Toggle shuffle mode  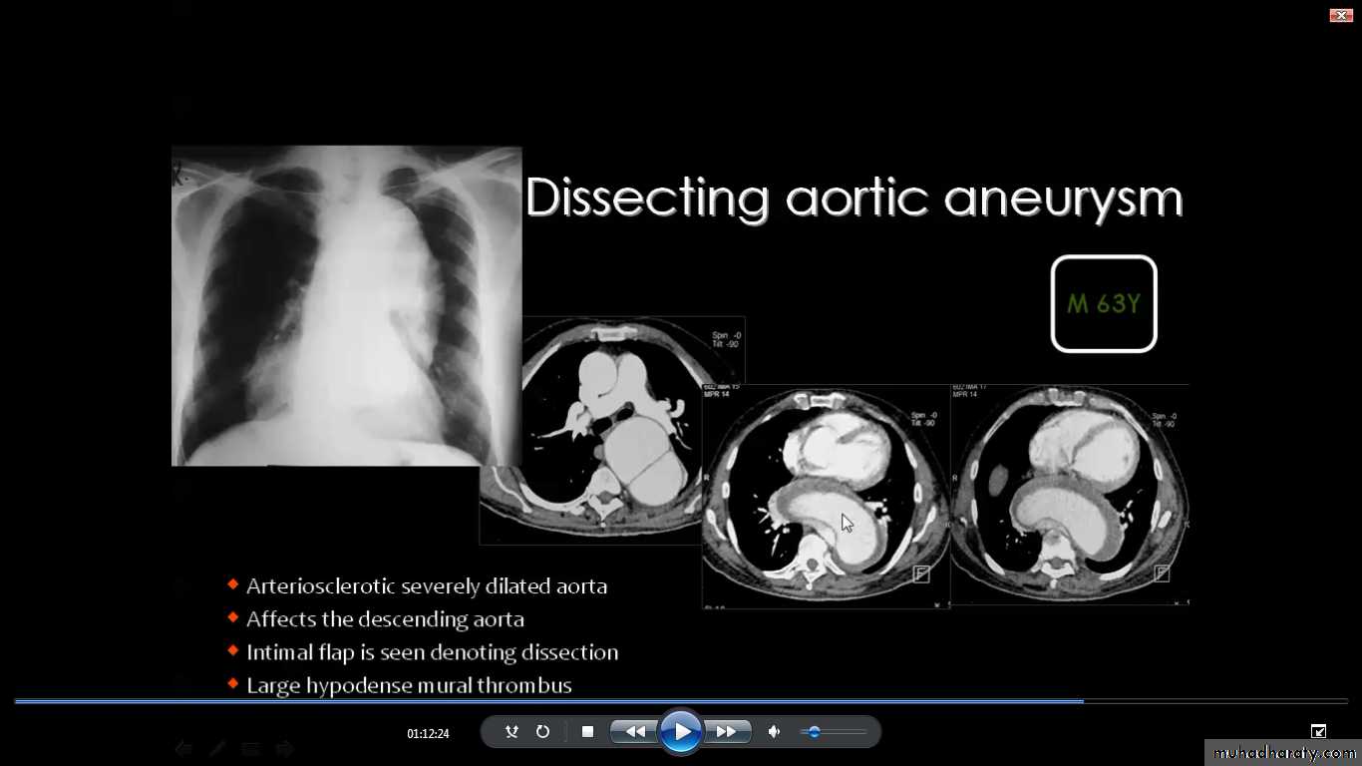click(x=511, y=732)
